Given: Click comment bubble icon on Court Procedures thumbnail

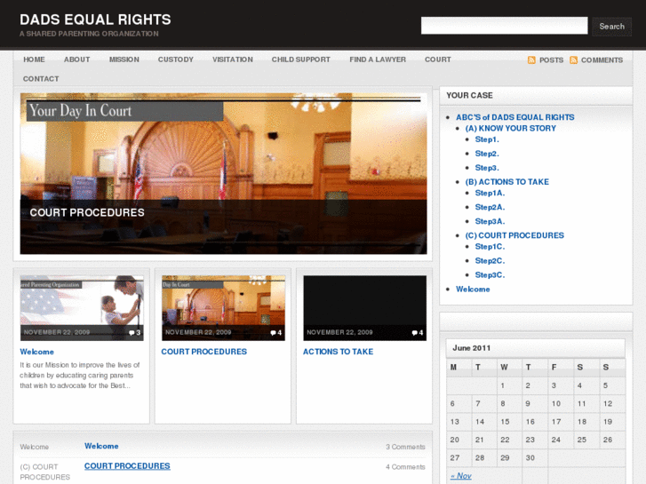Looking at the screenshot, I should tap(273, 333).
